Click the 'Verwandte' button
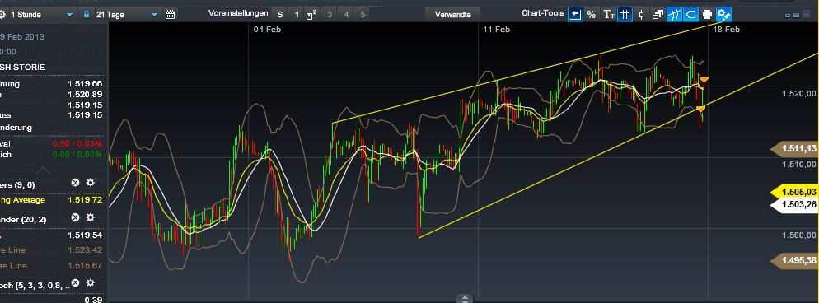The width and height of the screenshot is (819, 303). coord(453,15)
